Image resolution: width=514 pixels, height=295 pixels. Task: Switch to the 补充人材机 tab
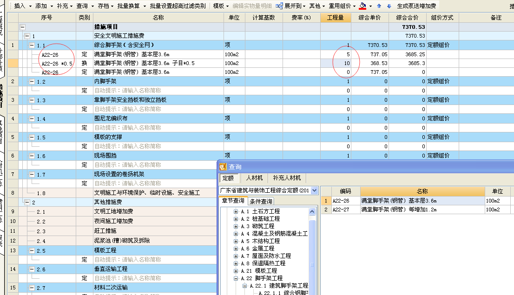[x=286, y=177]
